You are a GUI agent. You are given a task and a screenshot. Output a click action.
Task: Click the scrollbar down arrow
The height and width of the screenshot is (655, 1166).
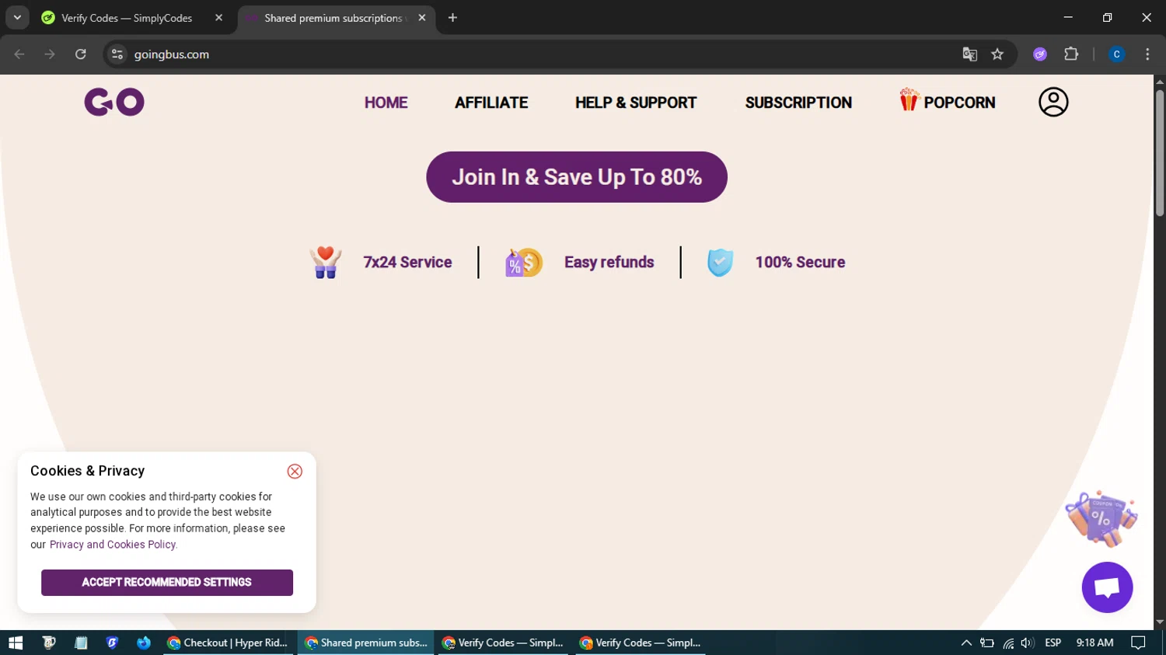click(1160, 622)
